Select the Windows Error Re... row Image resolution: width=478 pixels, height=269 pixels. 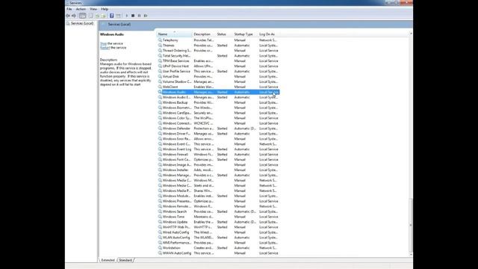[x=218, y=139]
